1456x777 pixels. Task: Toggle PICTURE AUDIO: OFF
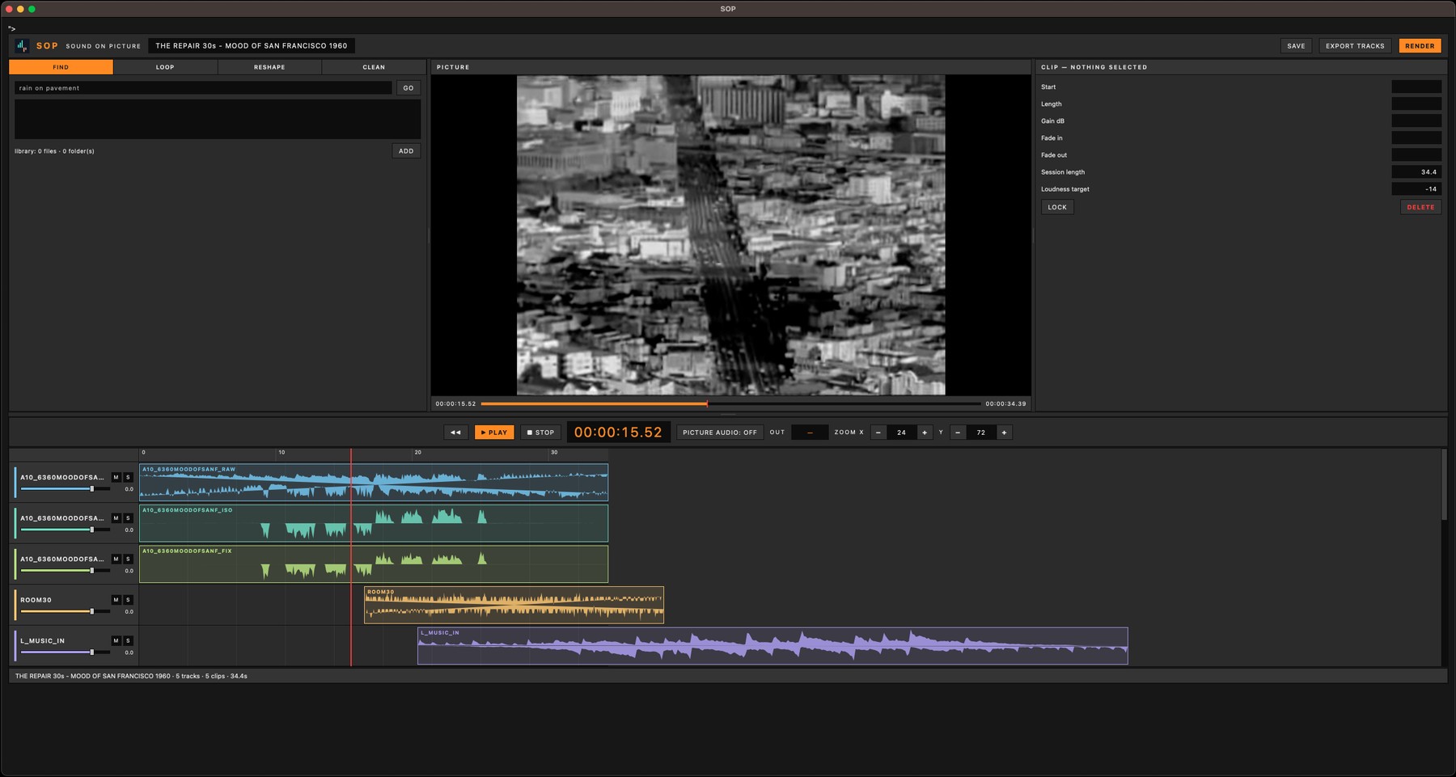[720, 433]
